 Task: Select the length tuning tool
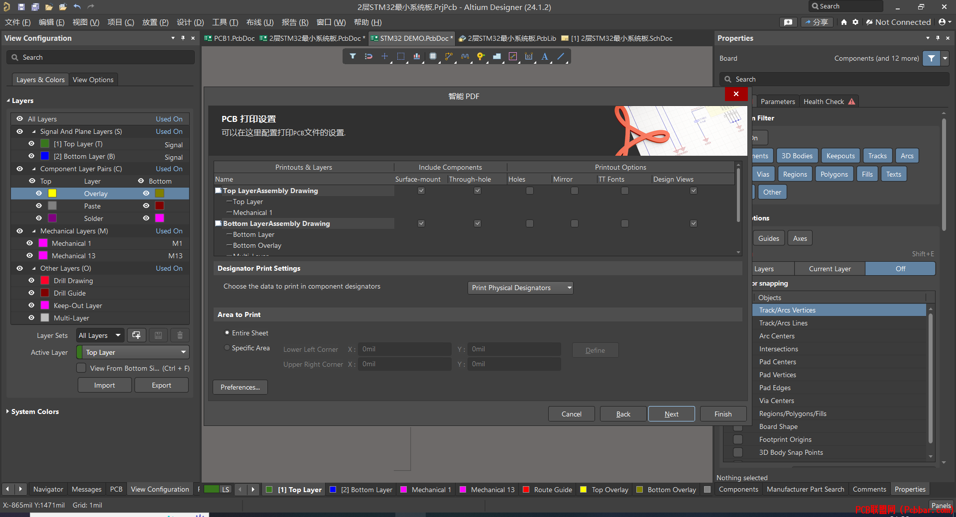465,56
